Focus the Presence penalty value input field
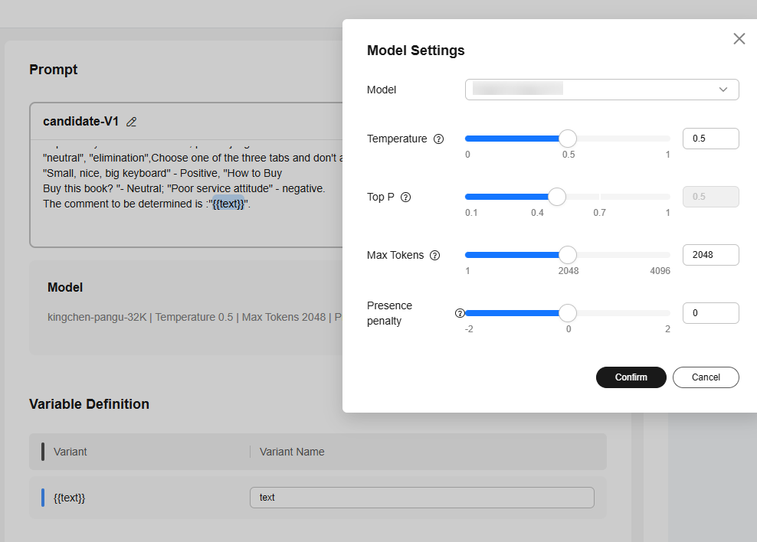 tap(710, 313)
